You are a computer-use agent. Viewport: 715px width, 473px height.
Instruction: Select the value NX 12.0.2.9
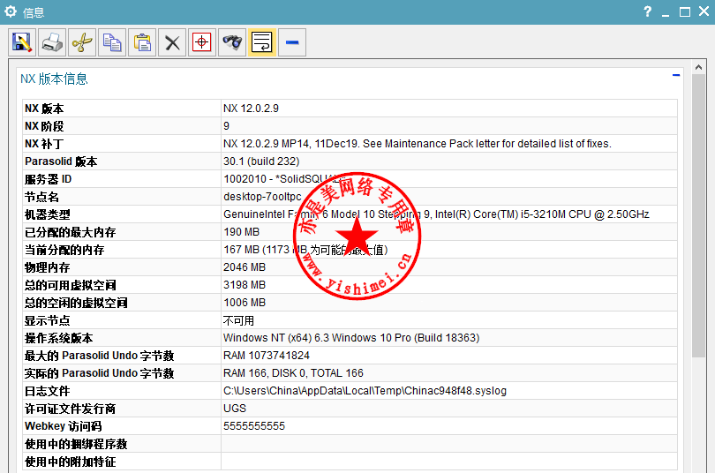tap(251, 109)
